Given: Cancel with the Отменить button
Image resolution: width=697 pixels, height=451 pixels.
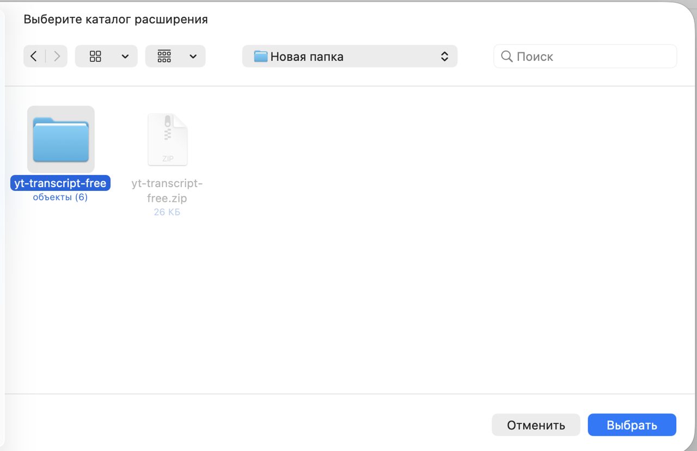Looking at the screenshot, I should coord(536,425).
